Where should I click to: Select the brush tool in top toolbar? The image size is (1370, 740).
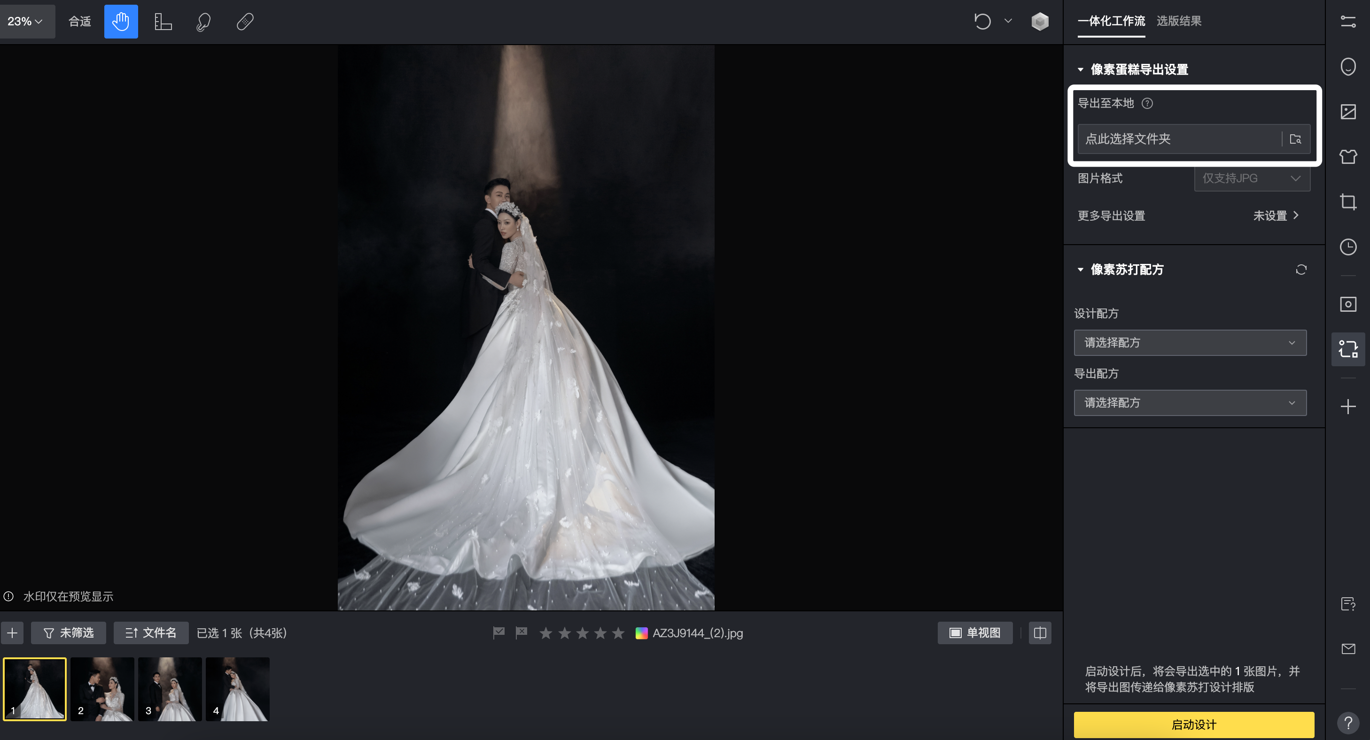coord(203,21)
